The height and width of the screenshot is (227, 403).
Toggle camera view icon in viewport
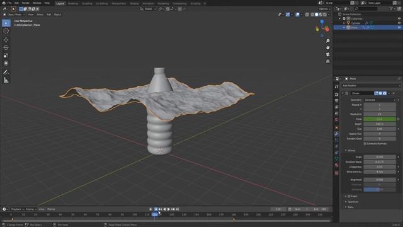pyautogui.click(x=327, y=55)
